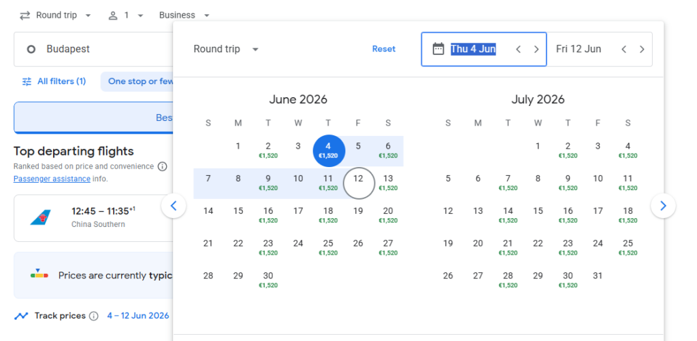Select July 25 in the calendar
Viewport: 697px width, 341px height.
click(x=628, y=247)
